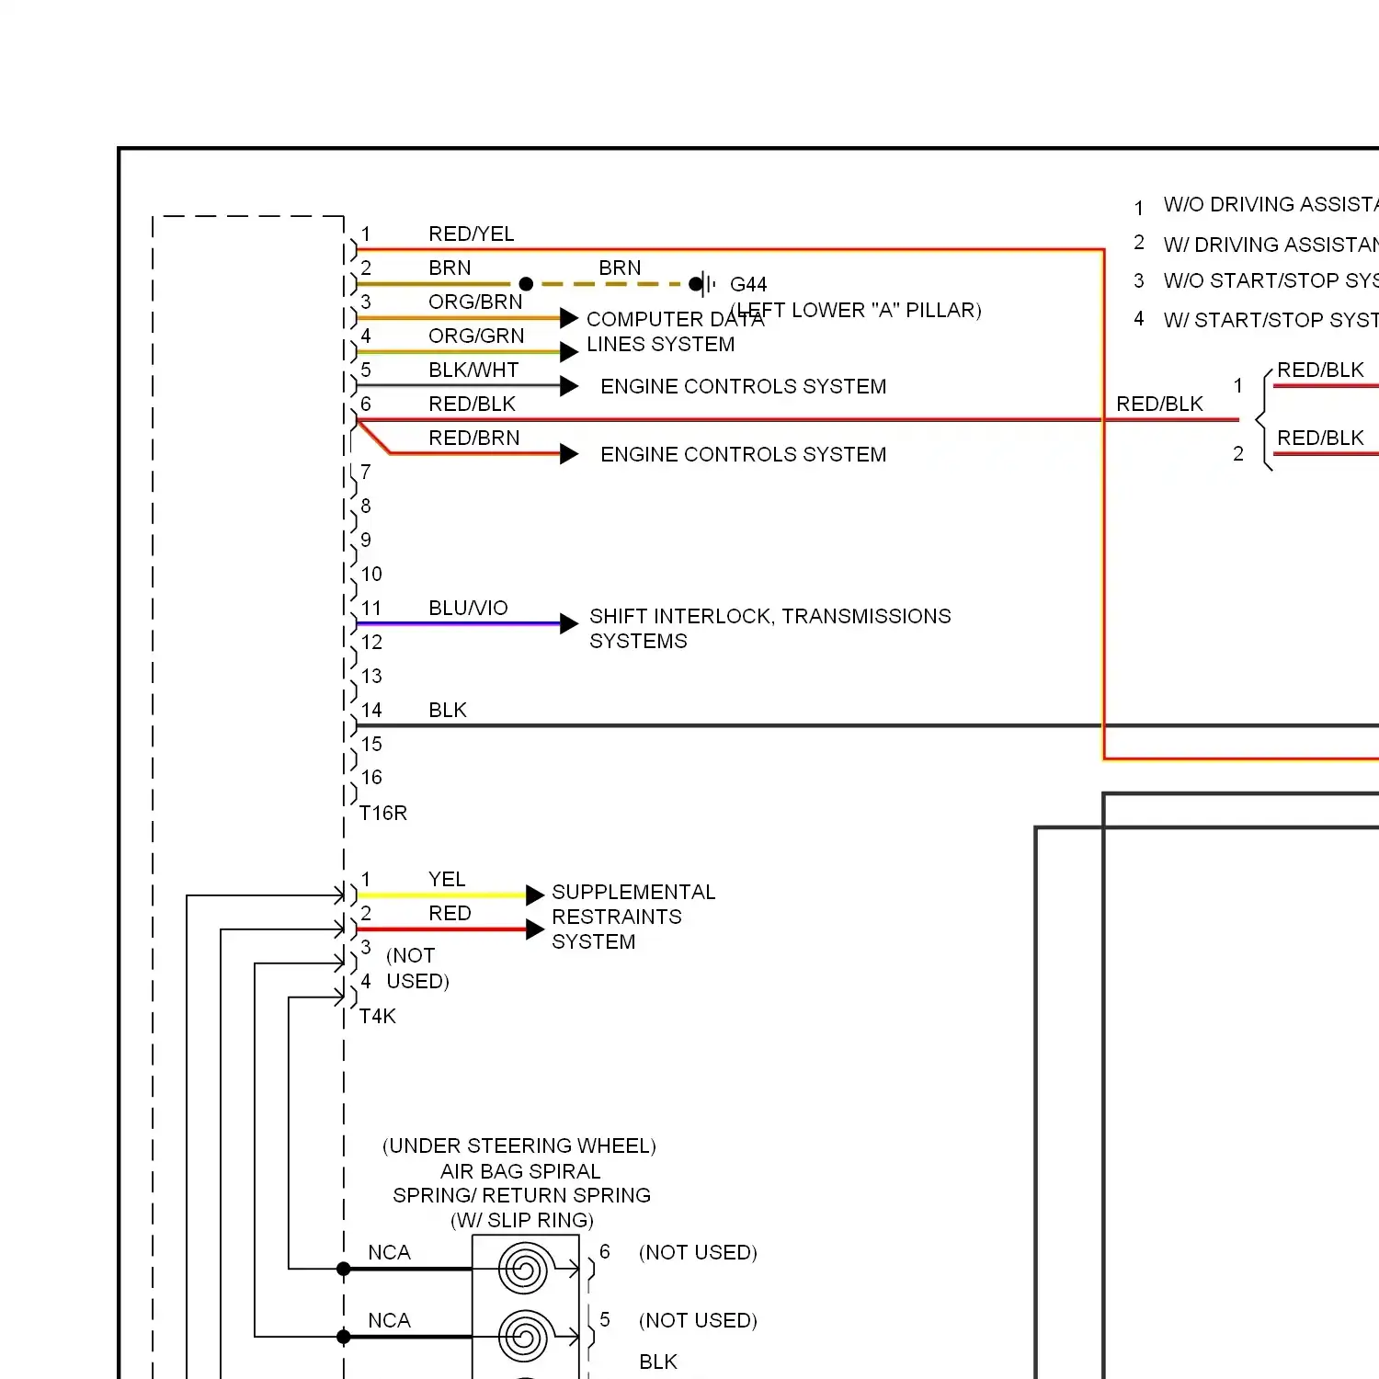
Task: Click the (UNDER STEERING WHEEL) location note
Action: pos(519,1145)
